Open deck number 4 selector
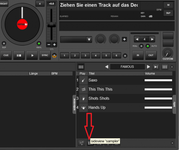 40,4
